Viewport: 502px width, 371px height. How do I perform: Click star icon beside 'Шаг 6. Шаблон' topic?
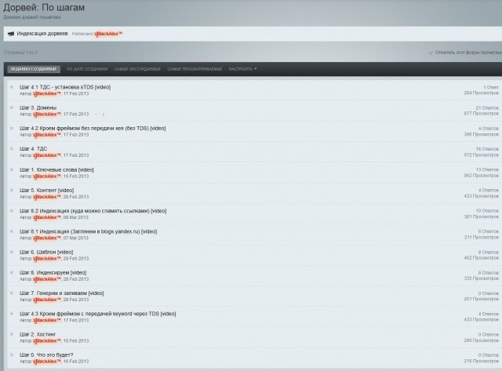(x=12, y=252)
